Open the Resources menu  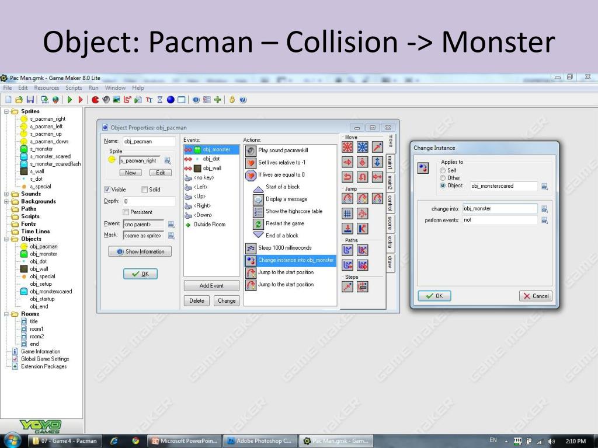point(47,88)
